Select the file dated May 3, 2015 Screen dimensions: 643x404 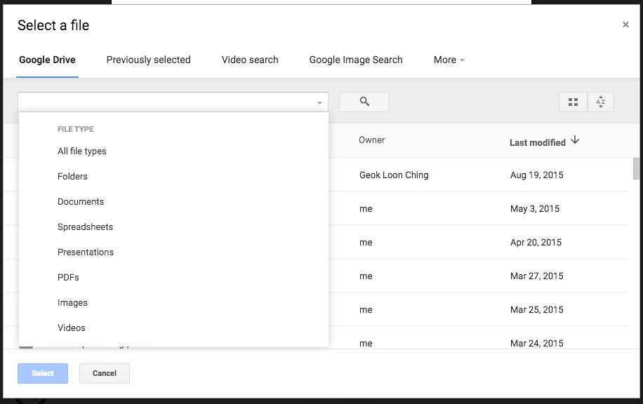click(x=535, y=208)
